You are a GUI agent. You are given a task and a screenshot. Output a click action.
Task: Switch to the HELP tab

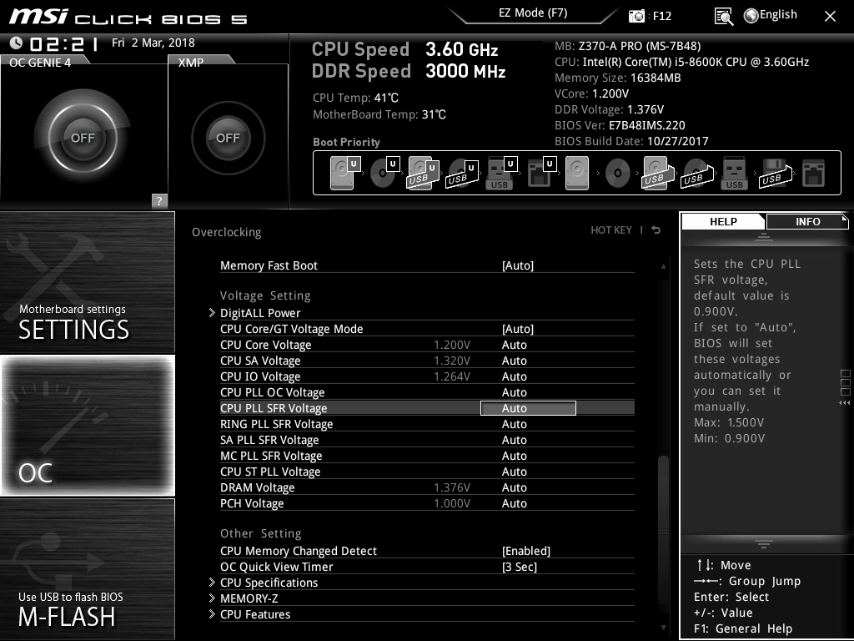(x=723, y=222)
